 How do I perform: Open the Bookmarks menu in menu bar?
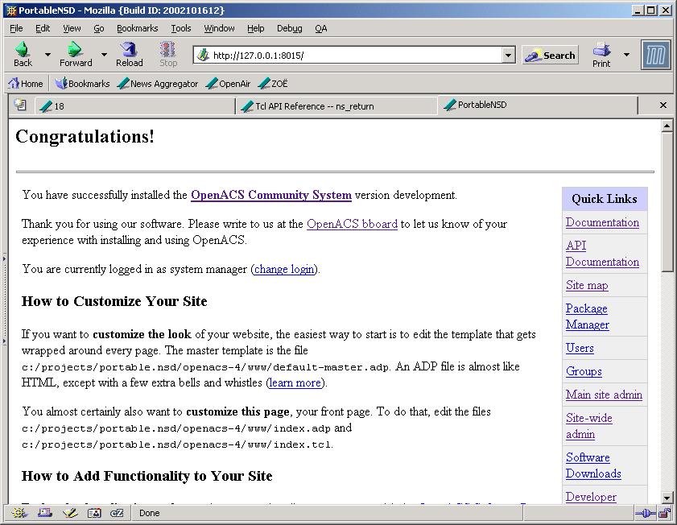[x=138, y=28]
